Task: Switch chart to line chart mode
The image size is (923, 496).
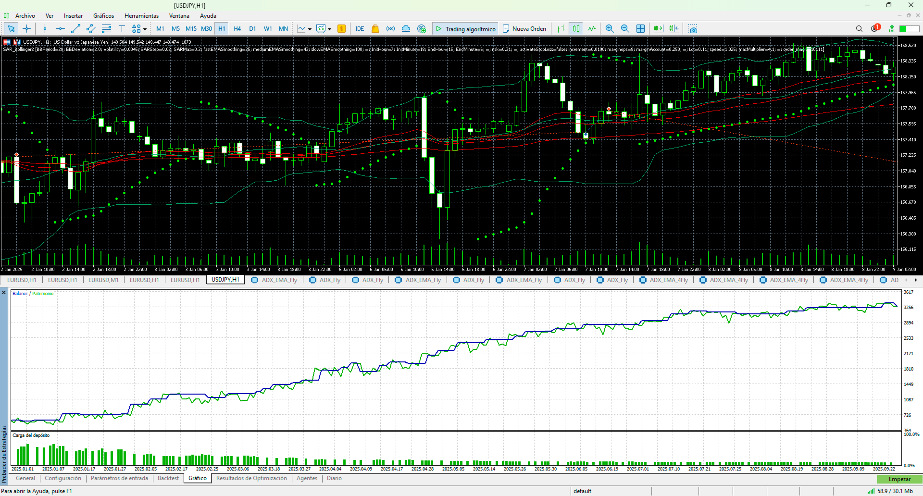Action: 591,29
